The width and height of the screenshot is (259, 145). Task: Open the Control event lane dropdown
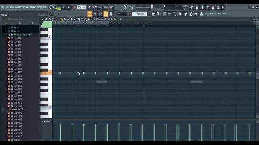pyautogui.click(x=47, y=122)
